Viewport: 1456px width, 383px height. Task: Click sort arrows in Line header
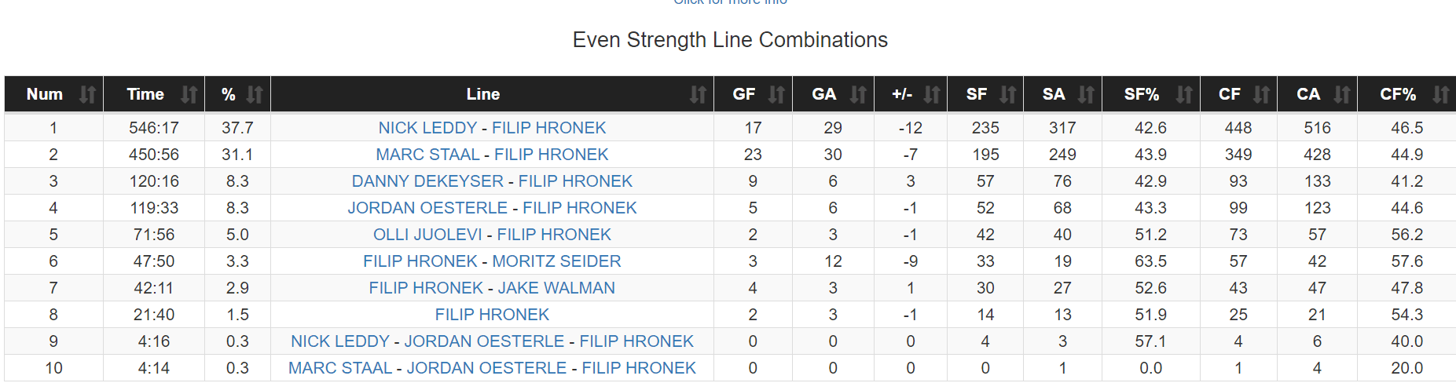[698, 95]
